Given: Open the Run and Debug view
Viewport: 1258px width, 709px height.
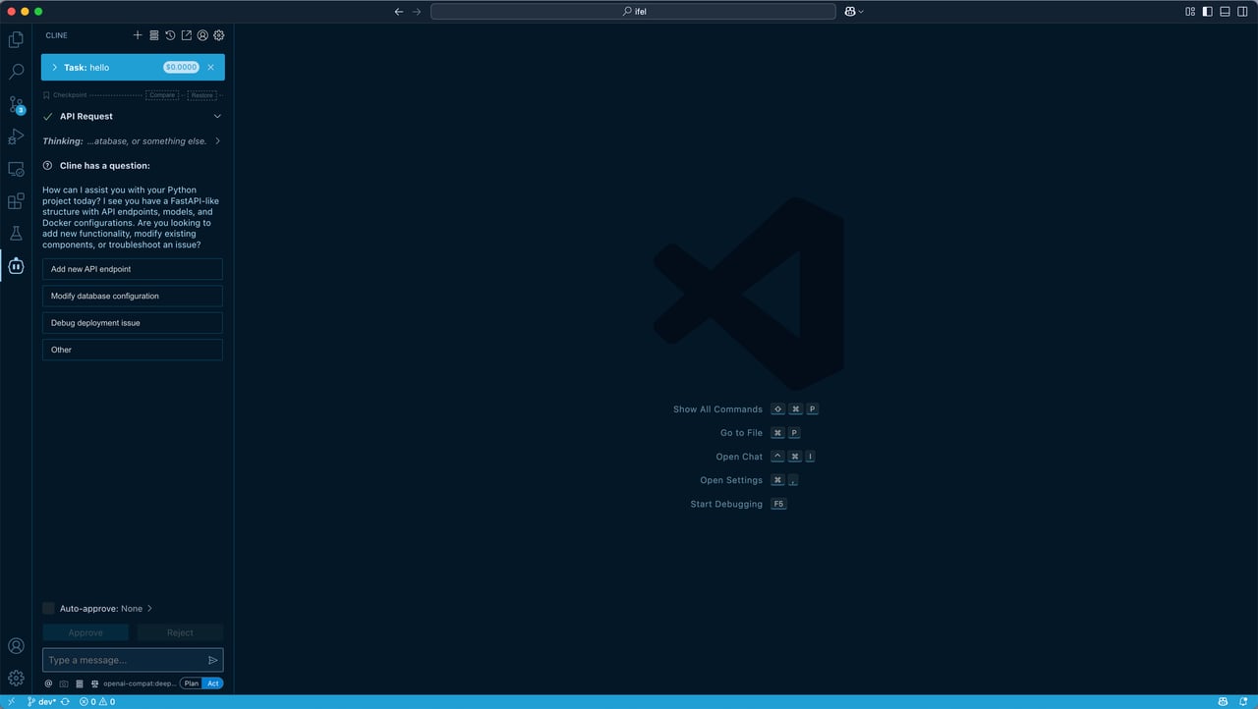Looking at the screenshot, I should tap(16, 136).
